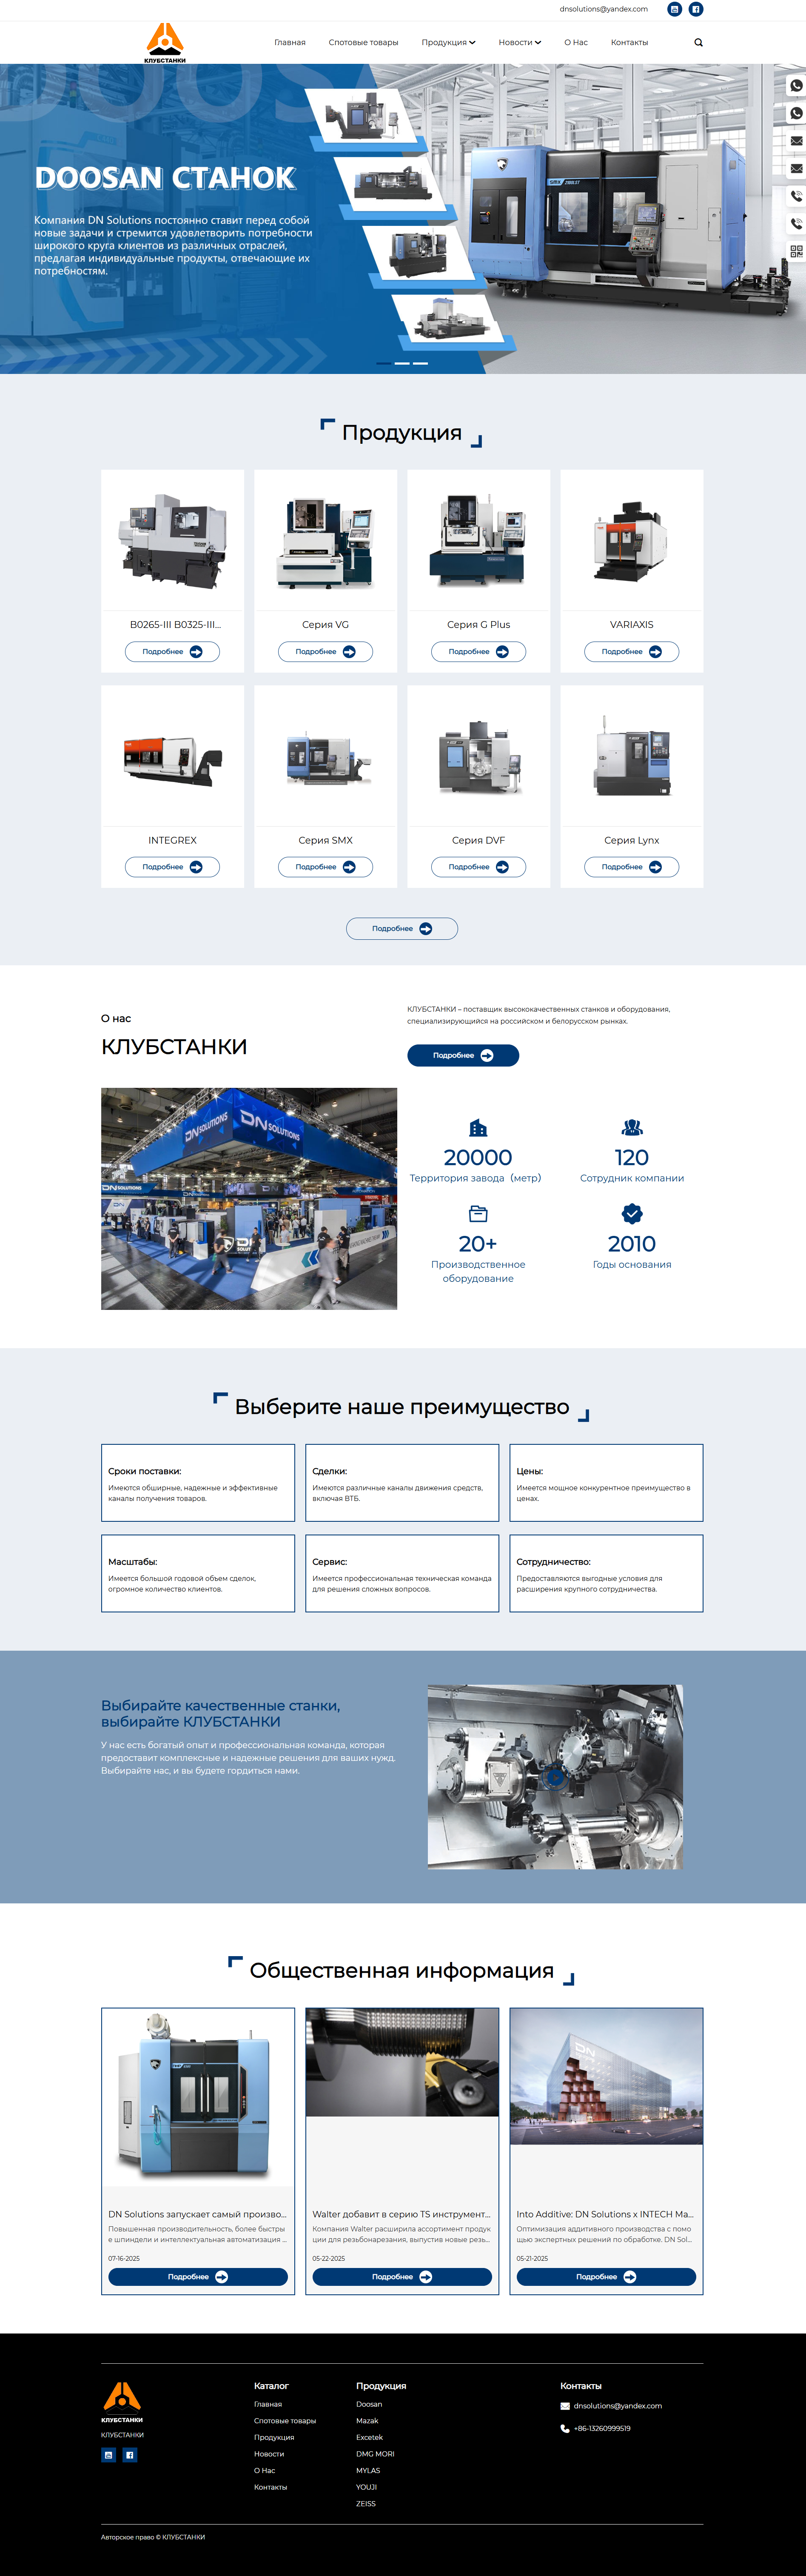Click the КЛУБСТАНКИ logo in the header
This screenshot has height=2576, width=806.
pyautogui.click(x=165, y=43)
